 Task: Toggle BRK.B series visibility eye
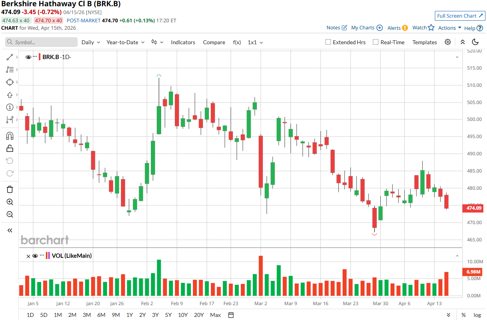click(28, 57)
